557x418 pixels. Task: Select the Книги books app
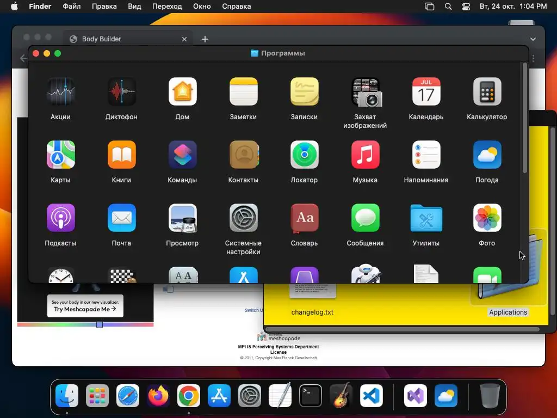121,155
